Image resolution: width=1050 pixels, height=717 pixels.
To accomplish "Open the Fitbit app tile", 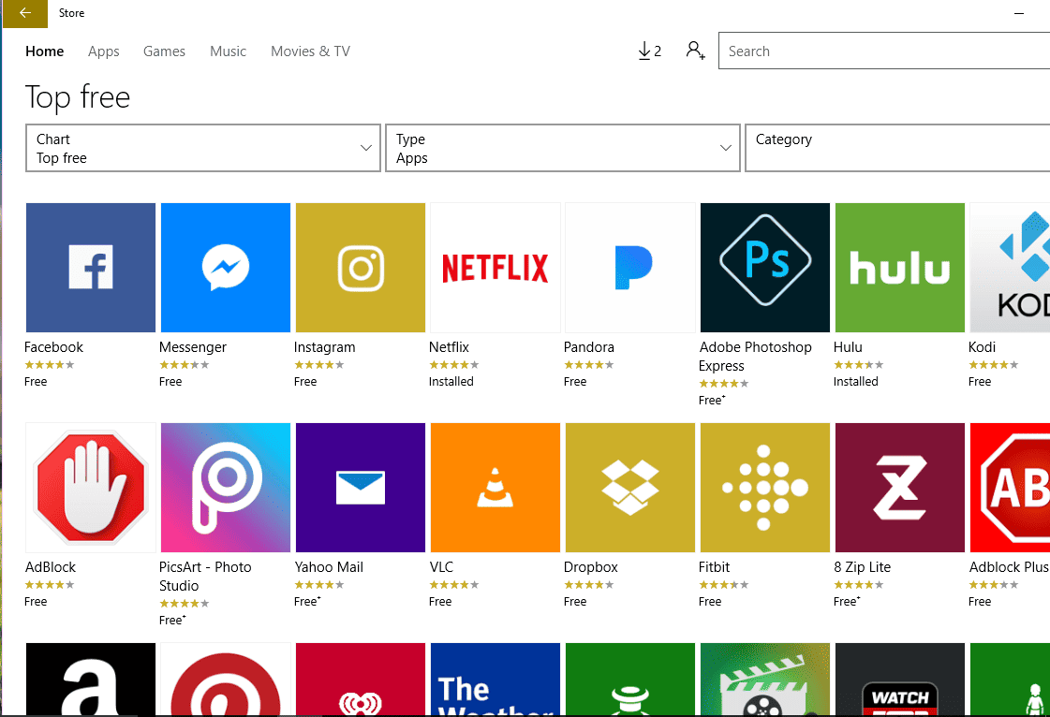I will pyautogui.click(x=764, y=488).
